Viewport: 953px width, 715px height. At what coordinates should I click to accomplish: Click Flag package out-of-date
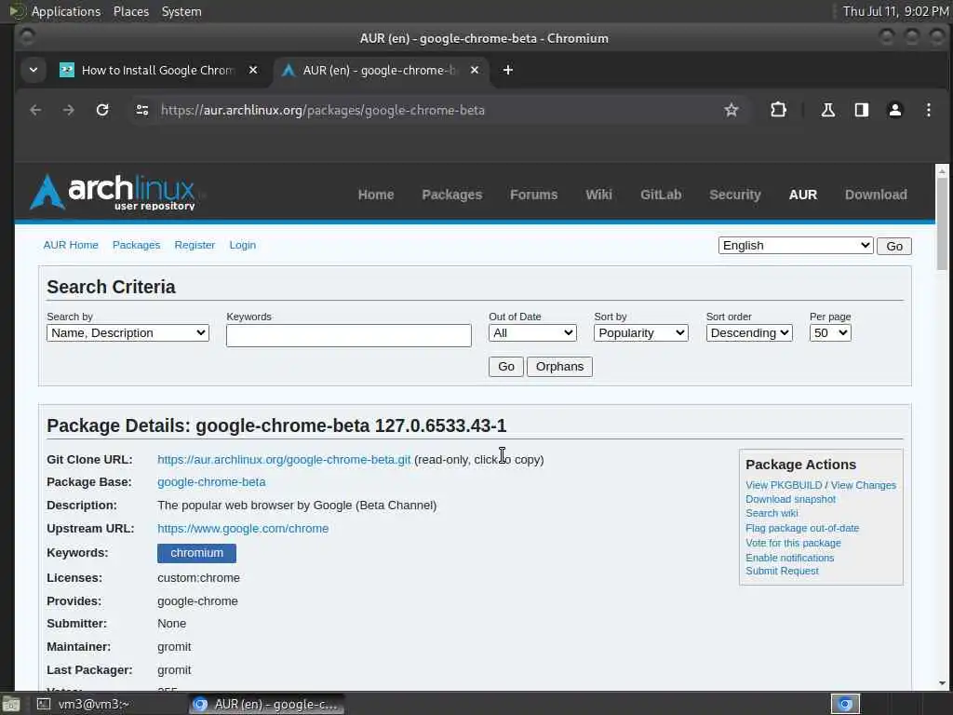[802, 529]
